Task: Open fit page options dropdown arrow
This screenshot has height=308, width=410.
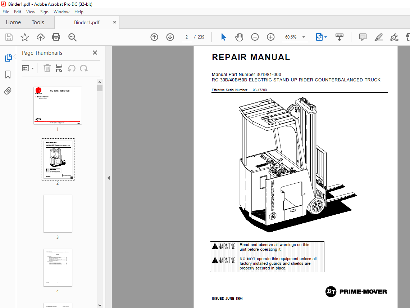Action: pyautogui.click(x=326, y=37)
